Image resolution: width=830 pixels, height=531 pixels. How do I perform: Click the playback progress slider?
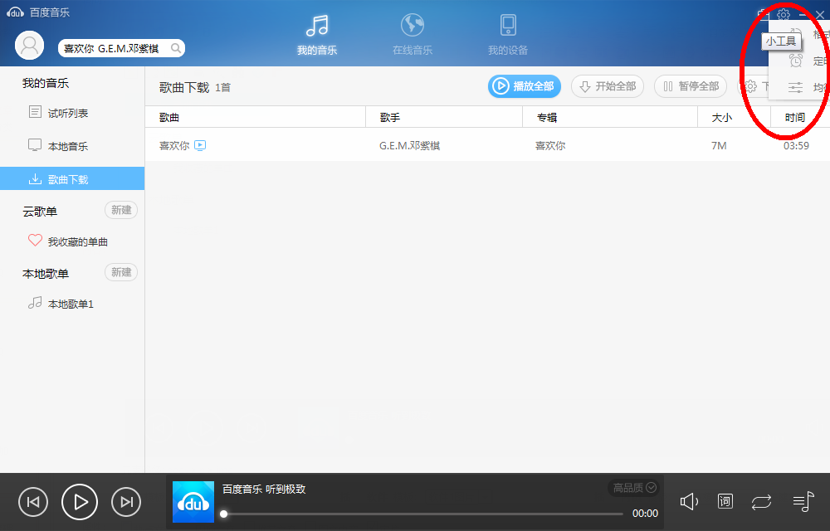[x=415, y=514]
